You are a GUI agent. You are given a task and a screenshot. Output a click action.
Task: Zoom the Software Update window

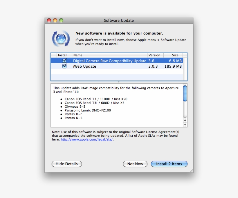[x=61, y=20]
